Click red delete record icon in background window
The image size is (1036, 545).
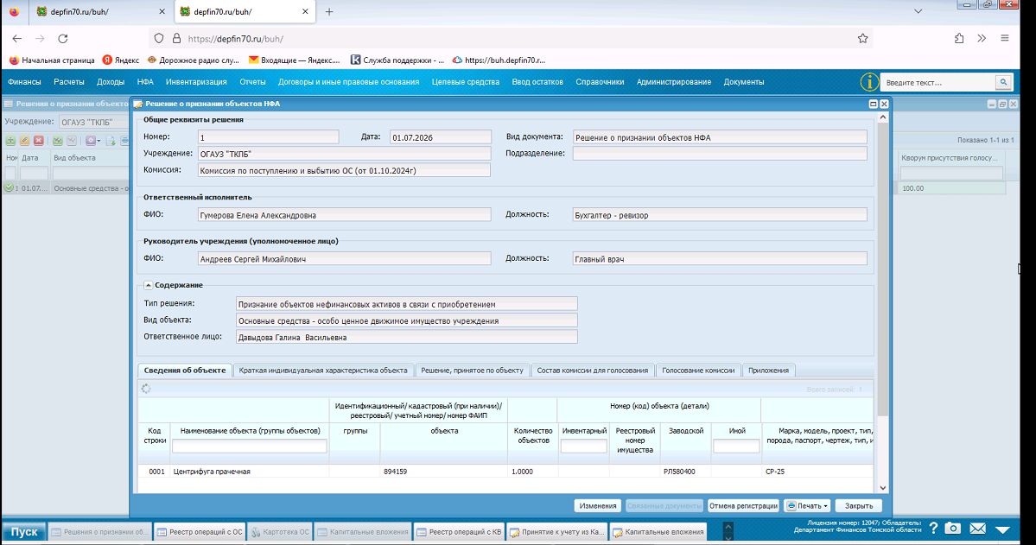[x=38, y=141]
